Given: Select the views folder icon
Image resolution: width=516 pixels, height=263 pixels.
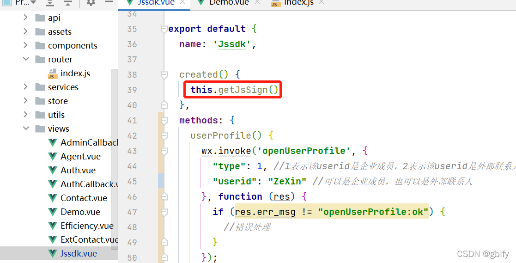Looking at the screenshot, I should [40, 128].
